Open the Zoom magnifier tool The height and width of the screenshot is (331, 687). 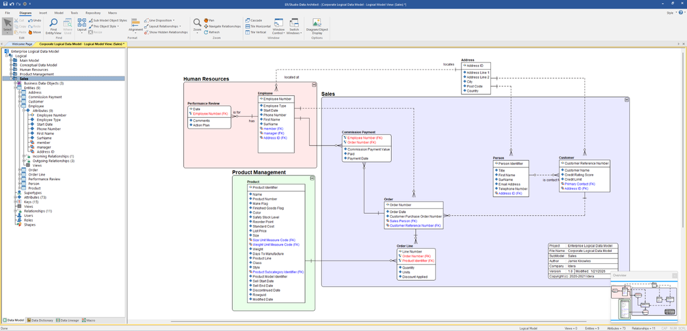pos(197,25)
